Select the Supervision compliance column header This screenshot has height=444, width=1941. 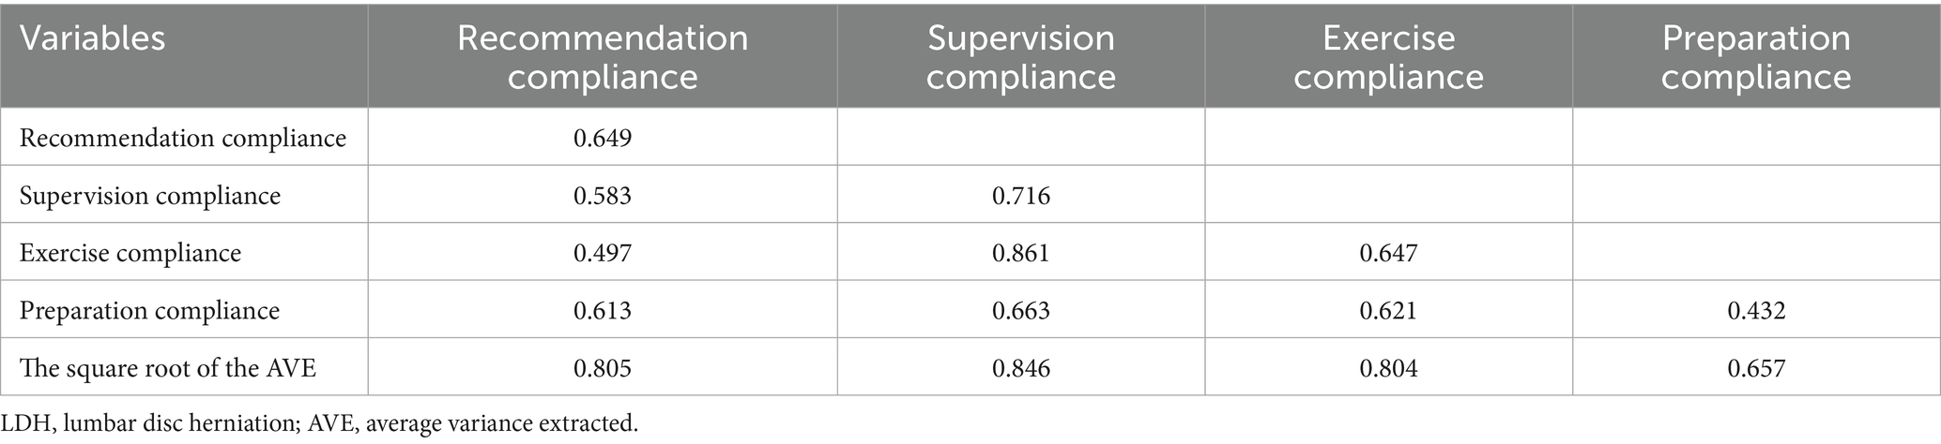tap(1021, 56)
